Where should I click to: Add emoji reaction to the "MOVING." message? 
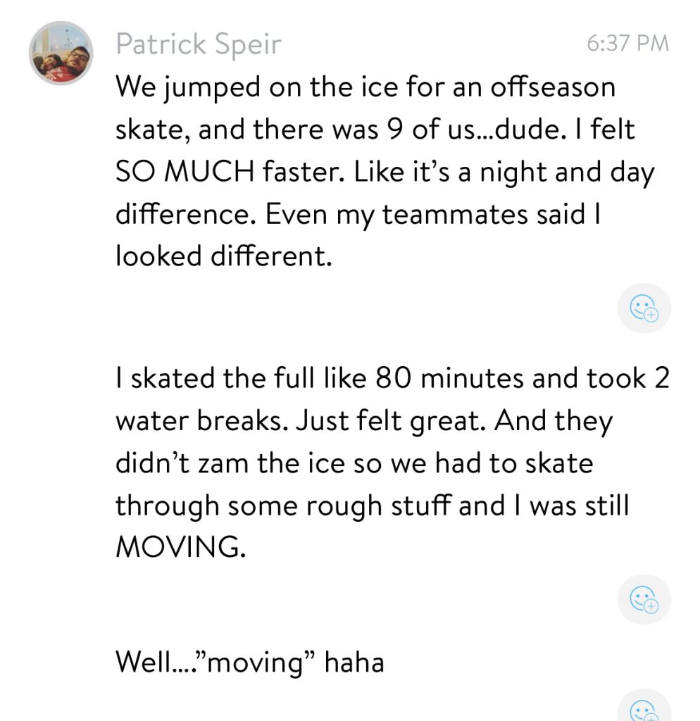[644, 599]
